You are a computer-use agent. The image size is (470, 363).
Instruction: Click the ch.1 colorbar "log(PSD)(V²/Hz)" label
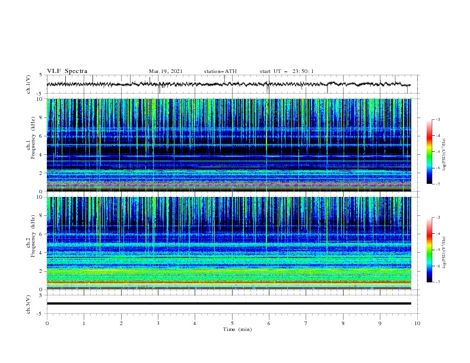(444, 155)
